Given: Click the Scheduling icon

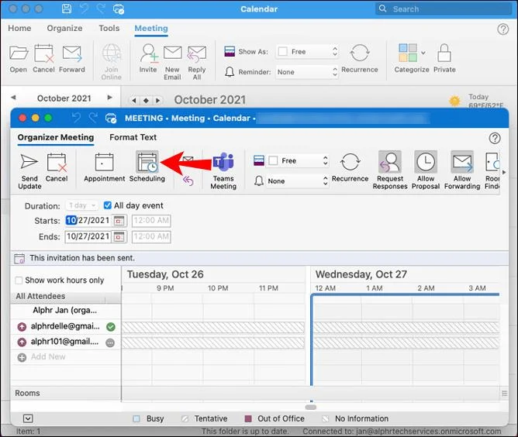Looking at the screenshot, I should pos(147,163).
